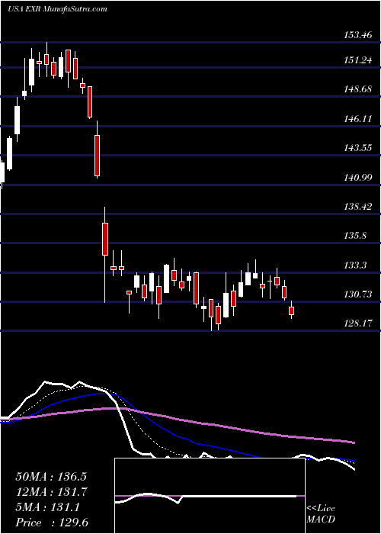Click the 146.11 price axis label
The height and width of the screenshot is (534, 381).
[x=357, y=118]
